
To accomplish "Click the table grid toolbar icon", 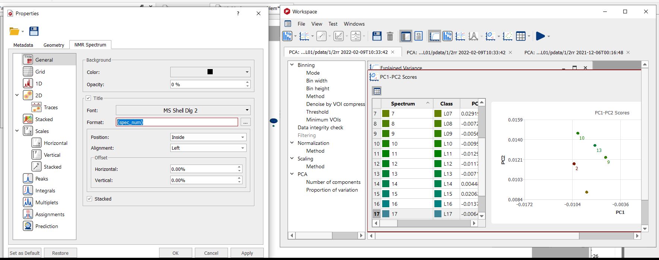I will click(521, 36).
